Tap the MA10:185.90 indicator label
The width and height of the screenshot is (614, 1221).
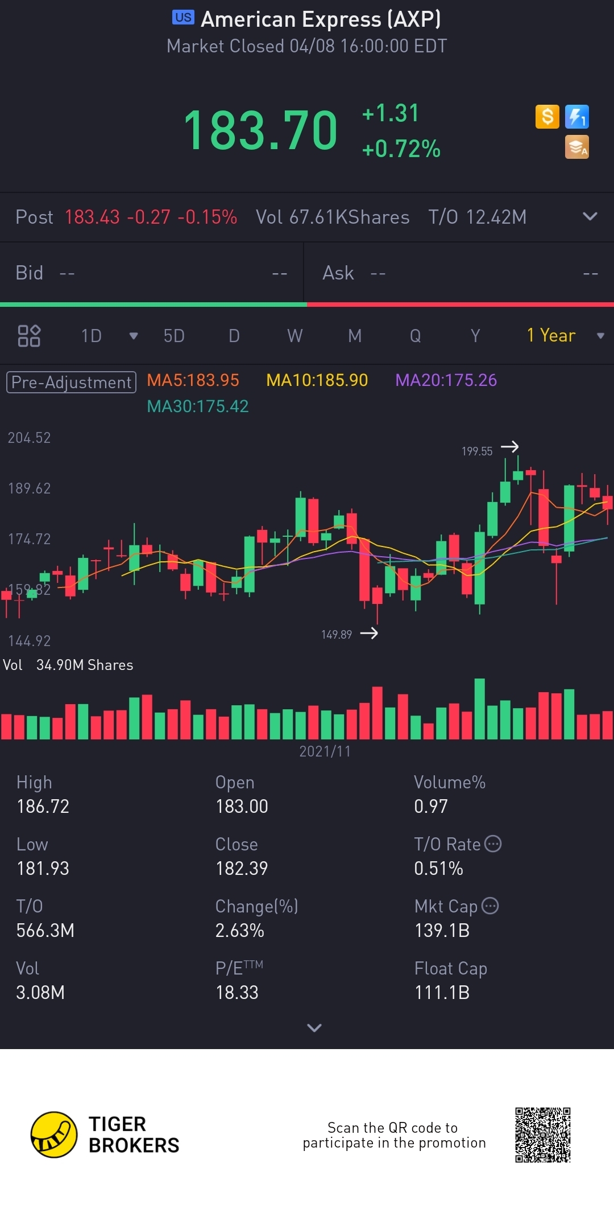coord(317,380)
